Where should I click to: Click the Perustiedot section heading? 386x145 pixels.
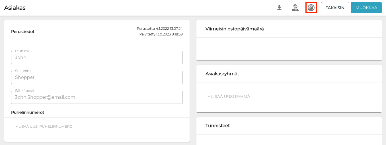23,32
